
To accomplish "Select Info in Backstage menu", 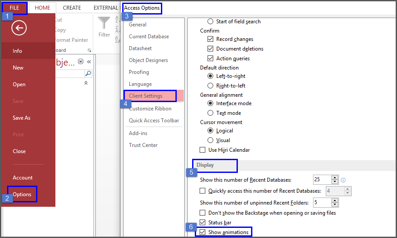I will 28,51.
